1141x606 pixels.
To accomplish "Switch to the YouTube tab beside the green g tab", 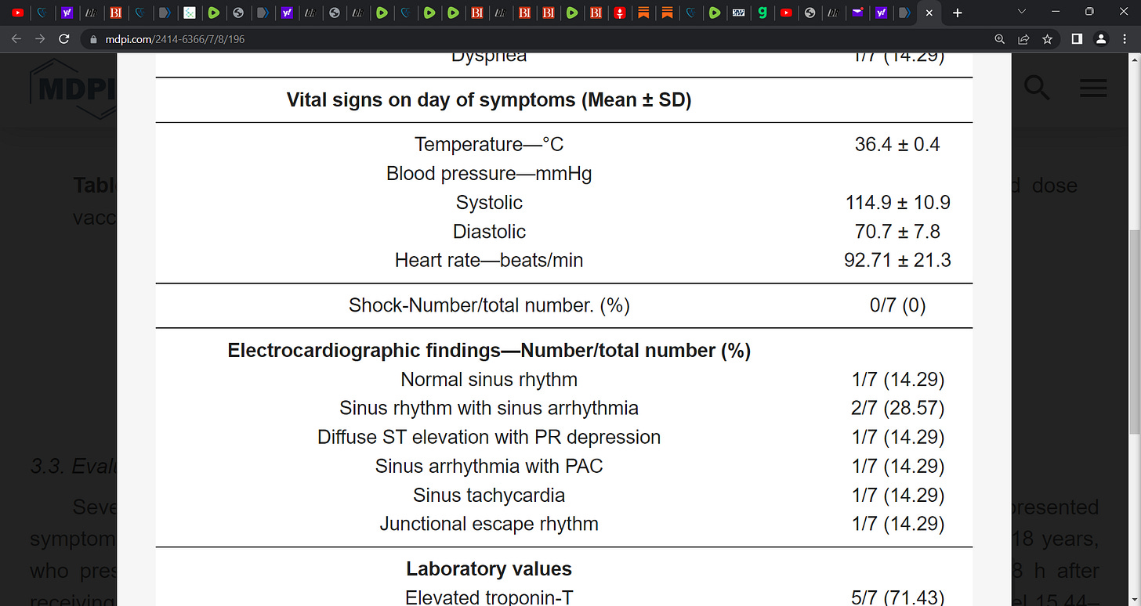I will tap(785, 13).
